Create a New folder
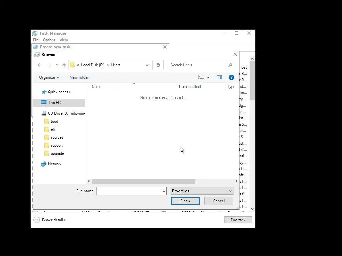 coord(79,77)
